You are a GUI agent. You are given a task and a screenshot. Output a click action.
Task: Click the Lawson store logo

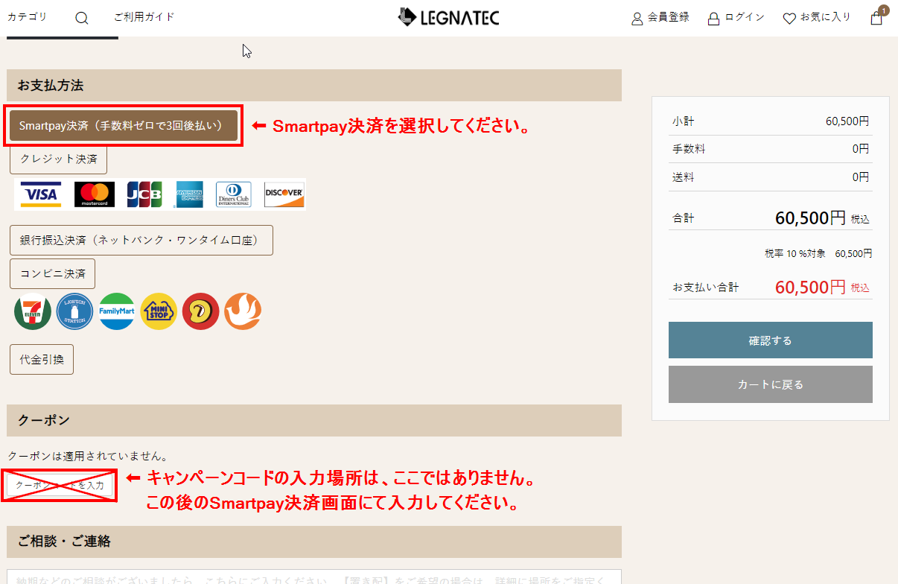coord(75,311)
